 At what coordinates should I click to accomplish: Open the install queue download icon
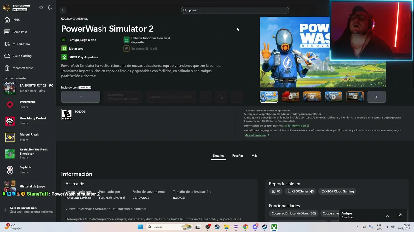[x=5, y=210]
